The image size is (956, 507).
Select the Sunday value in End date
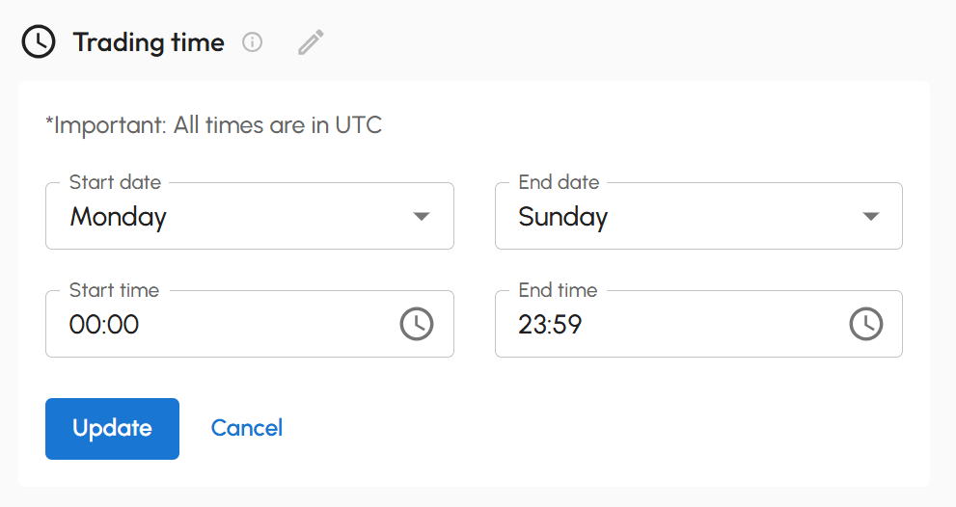click(563, 217)
